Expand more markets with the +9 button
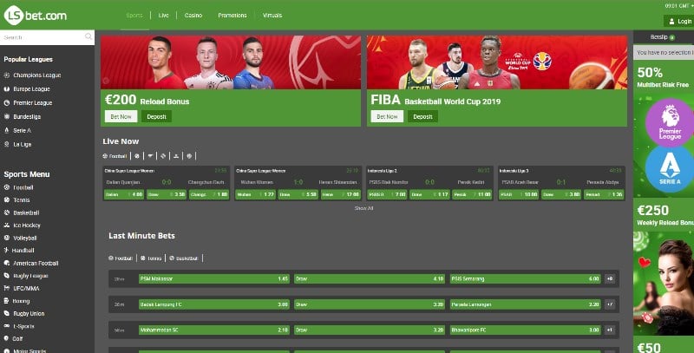694x353 pixels. [x=610, y=278]
